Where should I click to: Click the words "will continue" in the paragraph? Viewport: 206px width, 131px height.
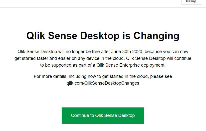[x=179, y=58]
